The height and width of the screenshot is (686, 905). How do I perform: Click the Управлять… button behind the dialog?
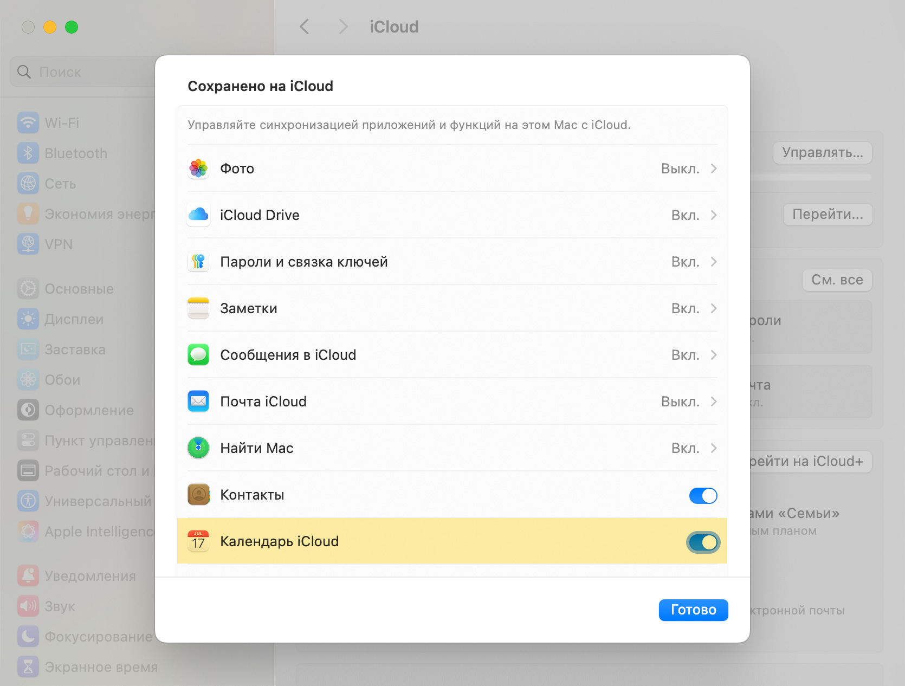pyautogui.click(x=822, y=153)
